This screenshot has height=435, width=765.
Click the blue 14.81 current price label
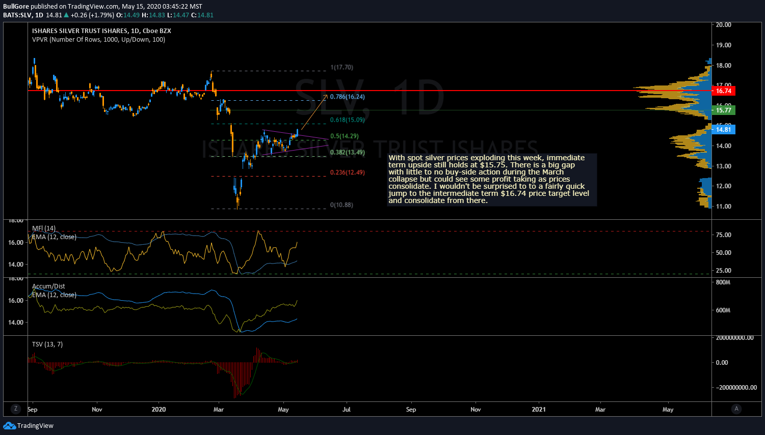point(723,130)
